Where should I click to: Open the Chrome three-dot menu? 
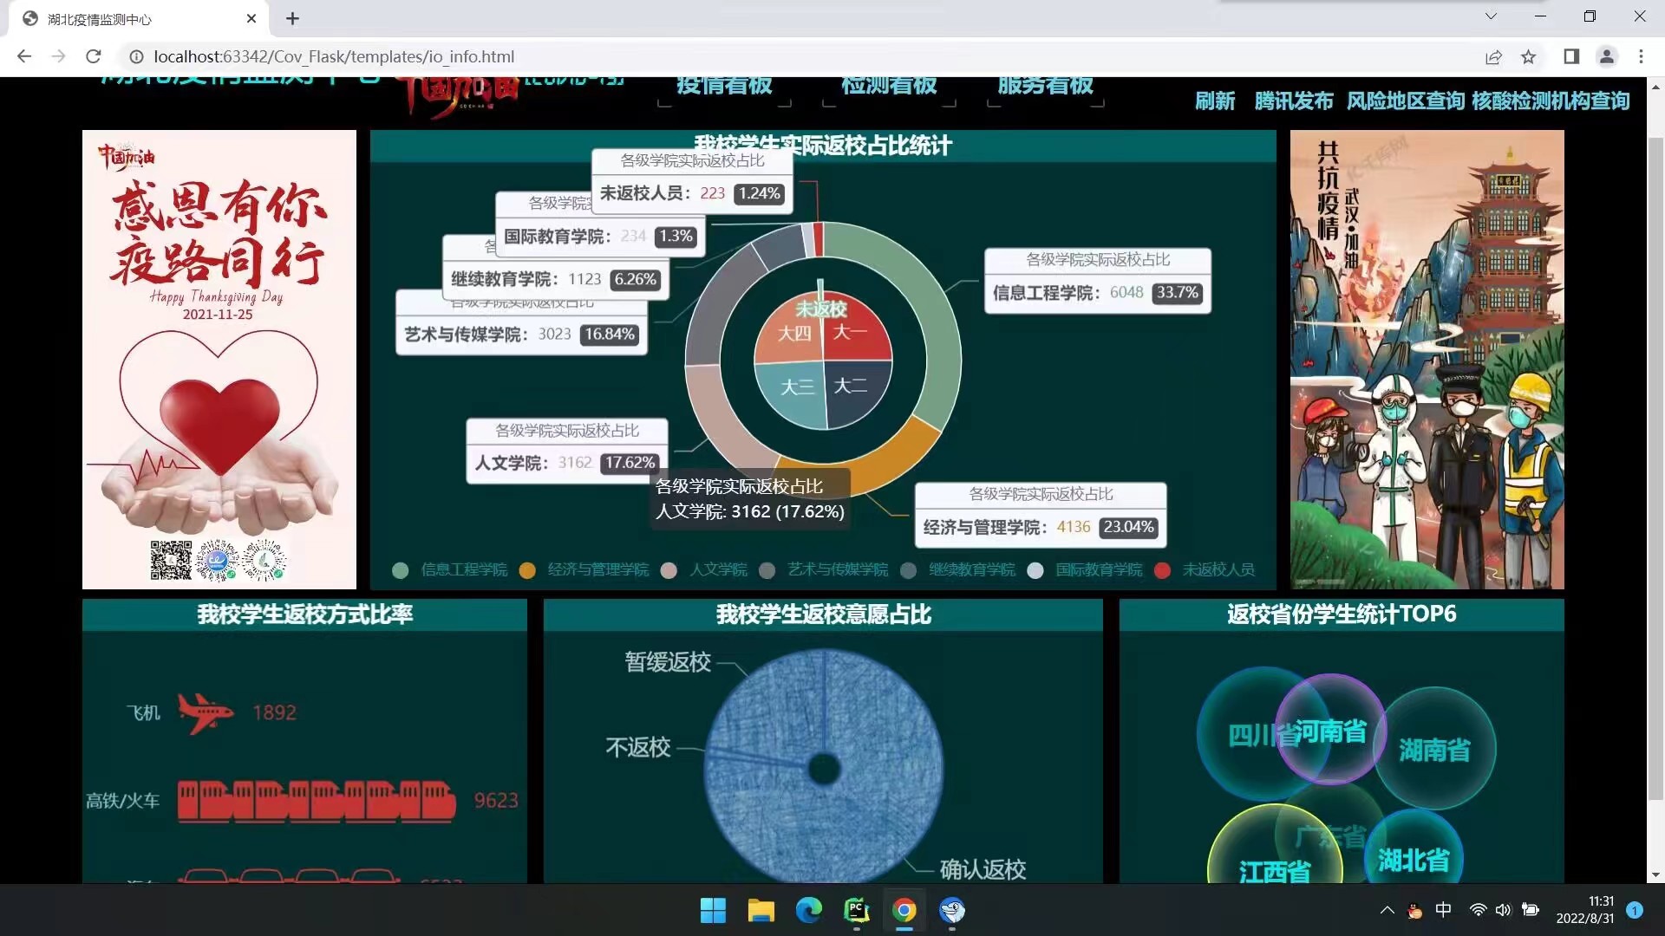[x=1641, y=56]
